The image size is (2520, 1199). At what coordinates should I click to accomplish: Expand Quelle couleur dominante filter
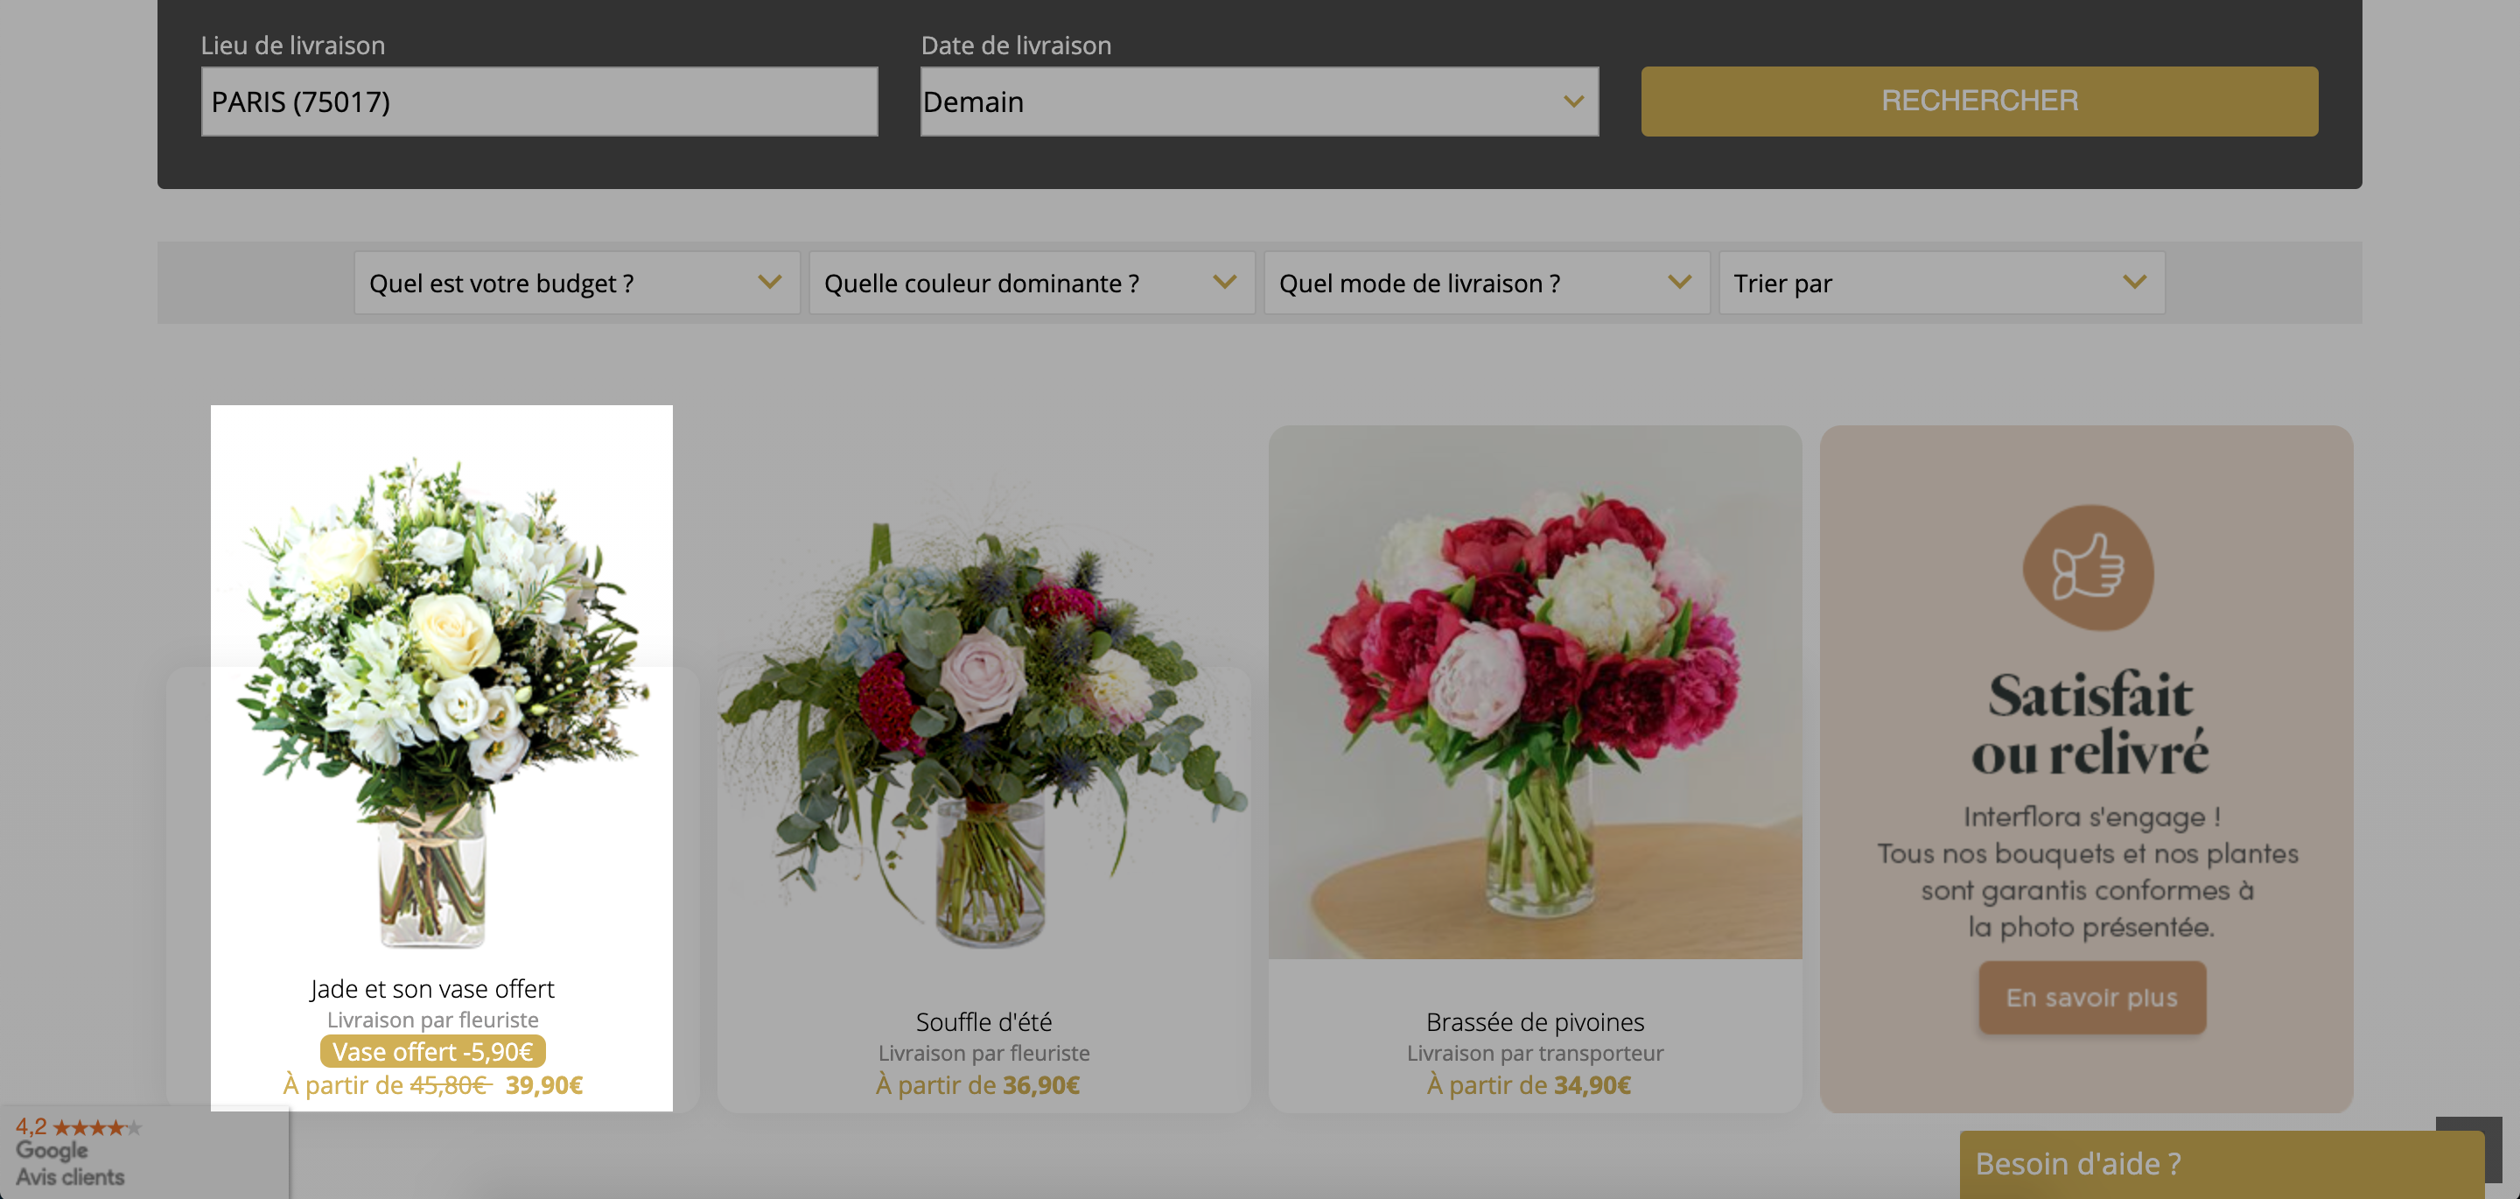[1031, 283]
